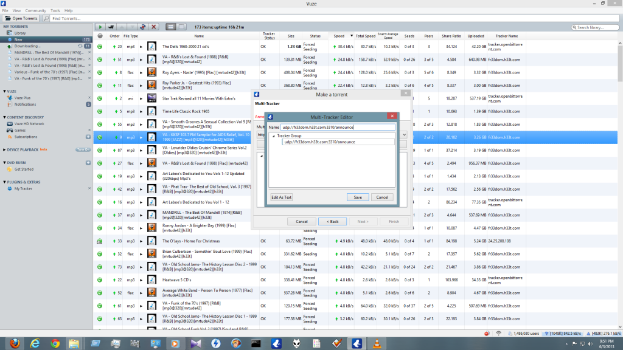Open the Community menu
Image resolution: width=623 pixels, height=350 pixels.
click(35, 11)
